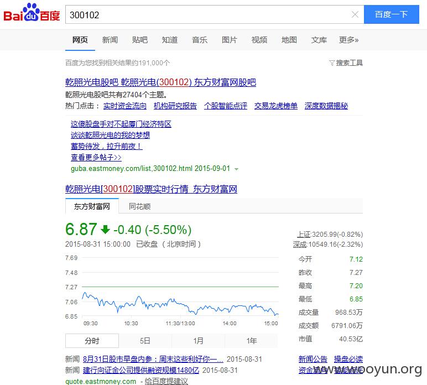Open the 实时资金流向 link

pos(125,106)
